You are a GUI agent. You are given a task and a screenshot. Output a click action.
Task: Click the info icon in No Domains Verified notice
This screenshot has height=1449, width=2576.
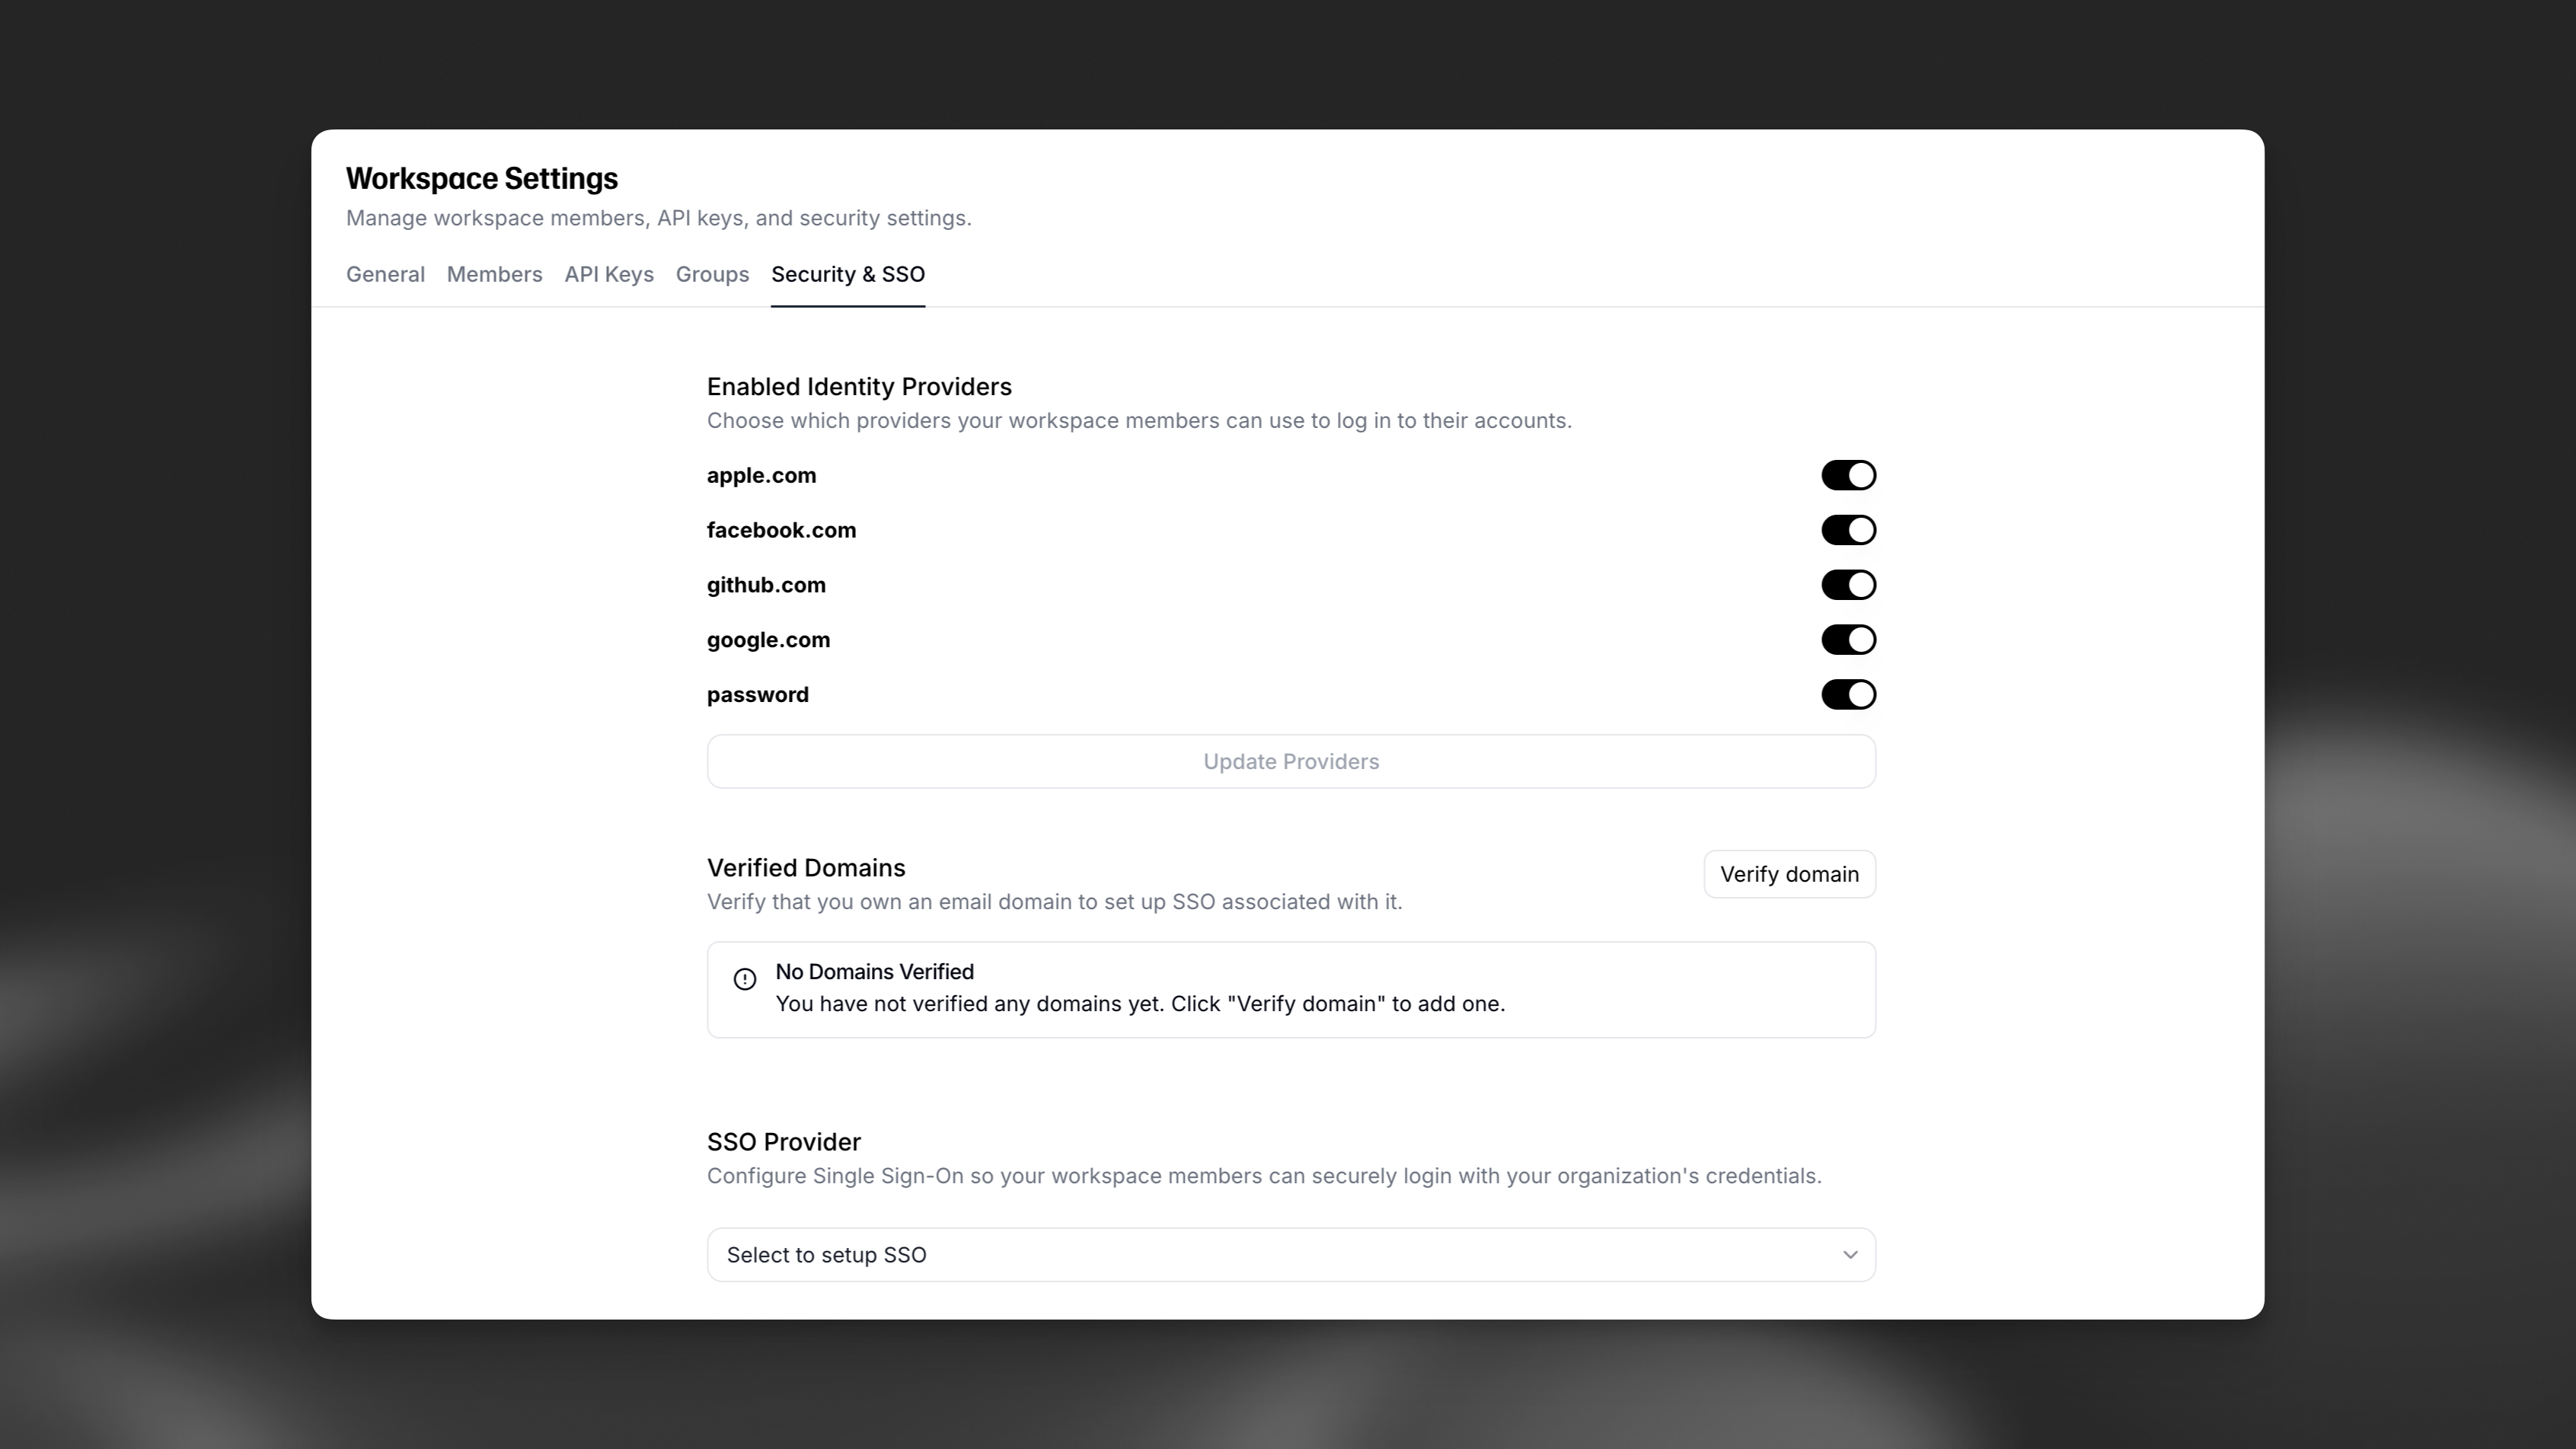(744, 978)
